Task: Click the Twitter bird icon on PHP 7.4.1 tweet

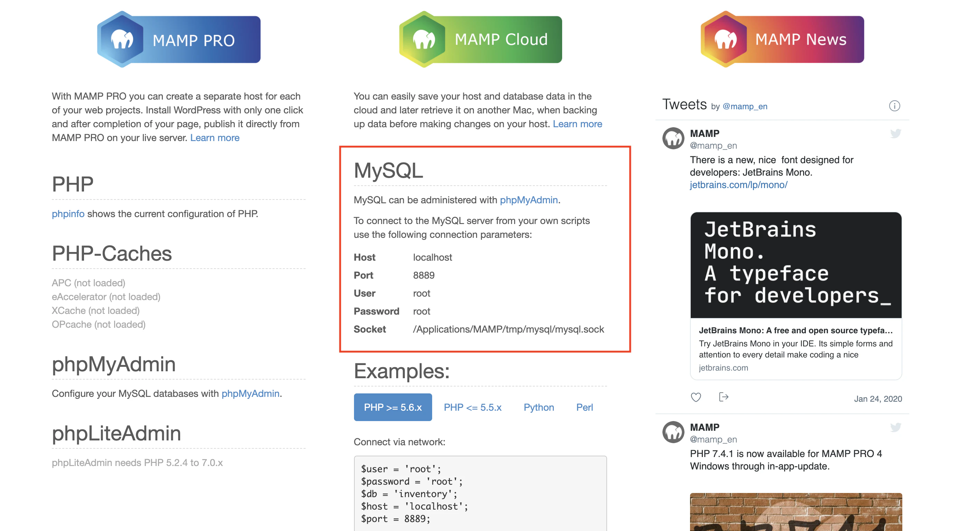Action: pyautogui.click(x=895, y=427)
